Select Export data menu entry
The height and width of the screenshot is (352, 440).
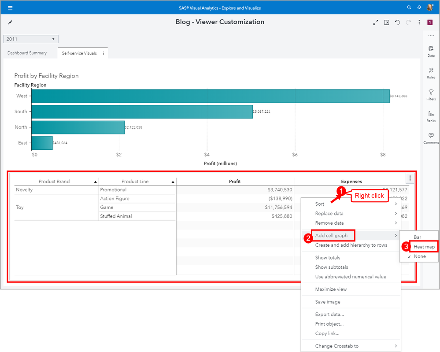coord(329,314)
